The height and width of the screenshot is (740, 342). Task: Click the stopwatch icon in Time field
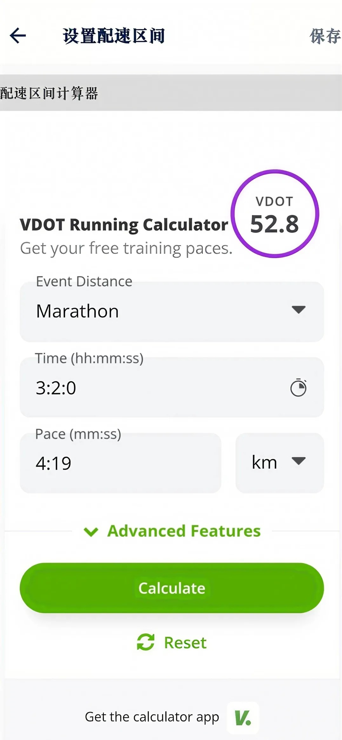298,387
